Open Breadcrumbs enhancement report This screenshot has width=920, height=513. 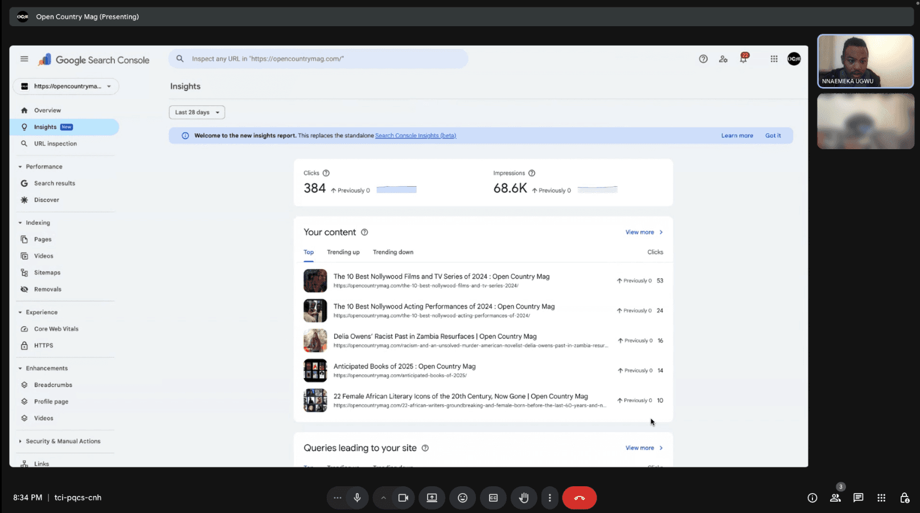pos(64,385)
